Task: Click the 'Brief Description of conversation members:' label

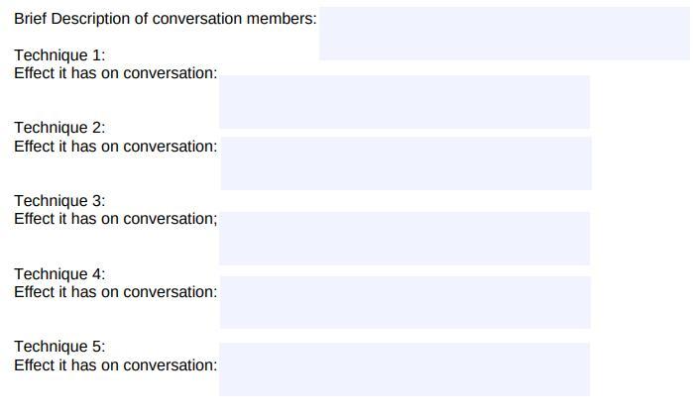Action: point(166,19)
